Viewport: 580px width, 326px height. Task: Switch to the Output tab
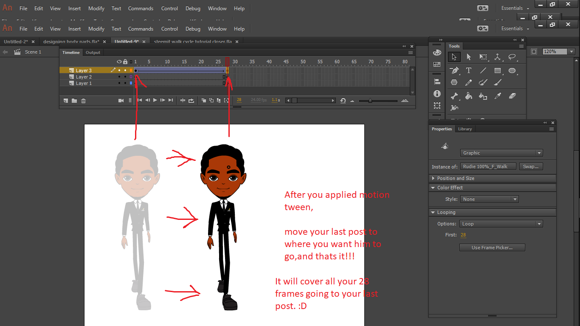[x=93, y=53]
